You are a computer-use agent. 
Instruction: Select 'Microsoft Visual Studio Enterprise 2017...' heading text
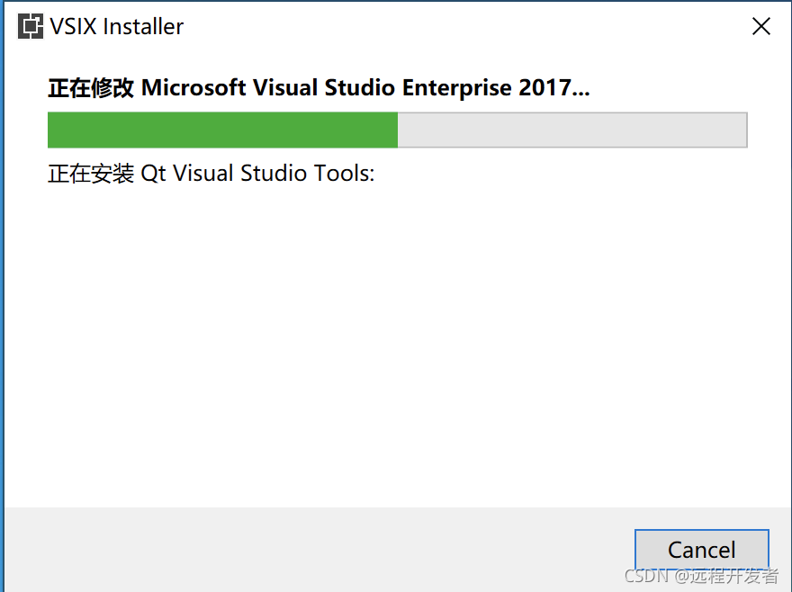coord(365,88)
